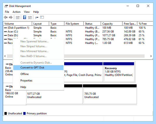Click greyed New RAID-5 Volume entry
This screenshot has width=156, height=124.
click(38, 56)
